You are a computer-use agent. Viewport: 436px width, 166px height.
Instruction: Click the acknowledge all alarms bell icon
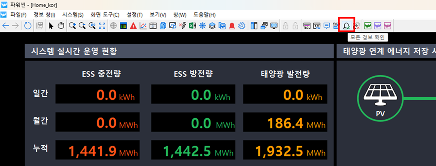[x=346, y=26]
